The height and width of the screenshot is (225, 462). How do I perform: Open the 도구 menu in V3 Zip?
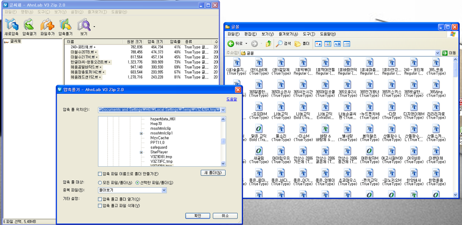(43, 12)
